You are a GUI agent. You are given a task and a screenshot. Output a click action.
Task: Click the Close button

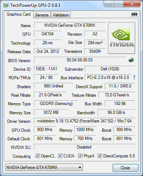(x=125, y=168)
